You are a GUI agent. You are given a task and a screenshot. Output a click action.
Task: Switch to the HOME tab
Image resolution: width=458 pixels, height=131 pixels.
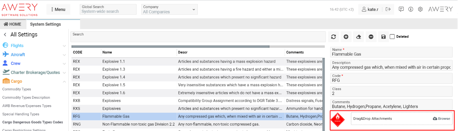[12, 24]
